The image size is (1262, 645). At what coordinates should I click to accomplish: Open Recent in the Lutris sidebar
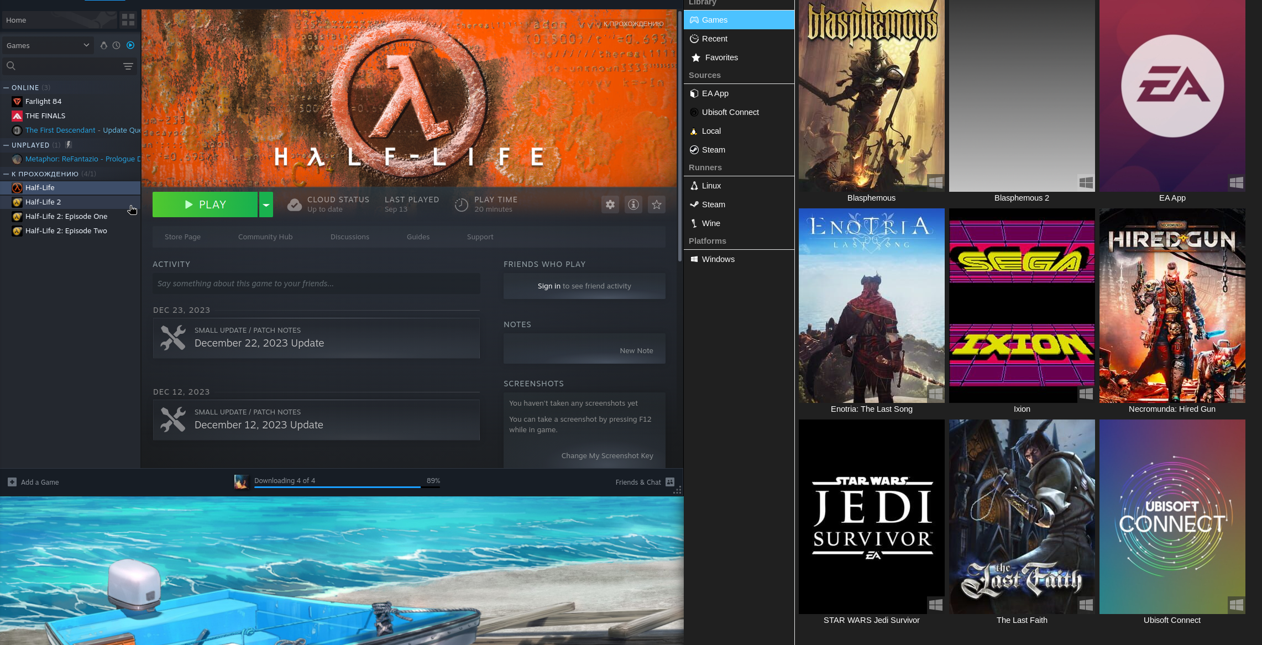739,39
